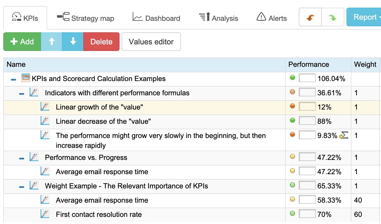This screenshot has height=224, width=381.
Task: Move item up with the up arrow button
Action: pos(52,42)
